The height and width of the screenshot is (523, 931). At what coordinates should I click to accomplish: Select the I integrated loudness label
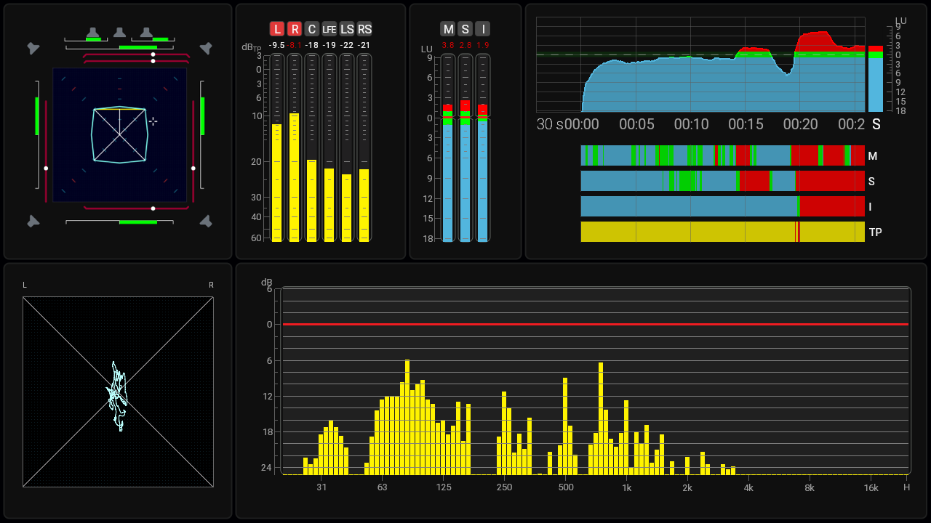[482, 29]
